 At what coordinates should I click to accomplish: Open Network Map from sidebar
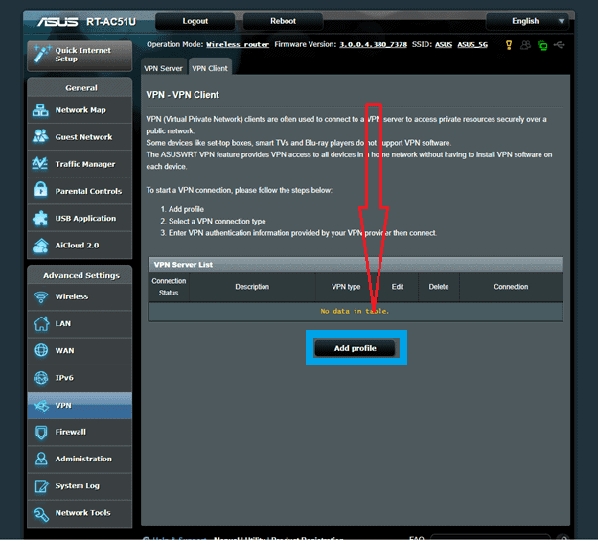coord(80,110)
